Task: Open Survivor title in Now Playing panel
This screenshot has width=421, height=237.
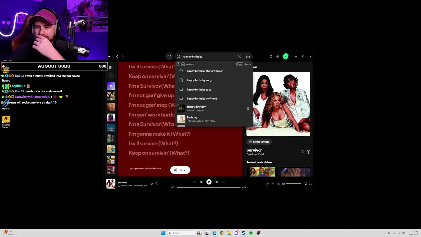Action: coord(254,150)
